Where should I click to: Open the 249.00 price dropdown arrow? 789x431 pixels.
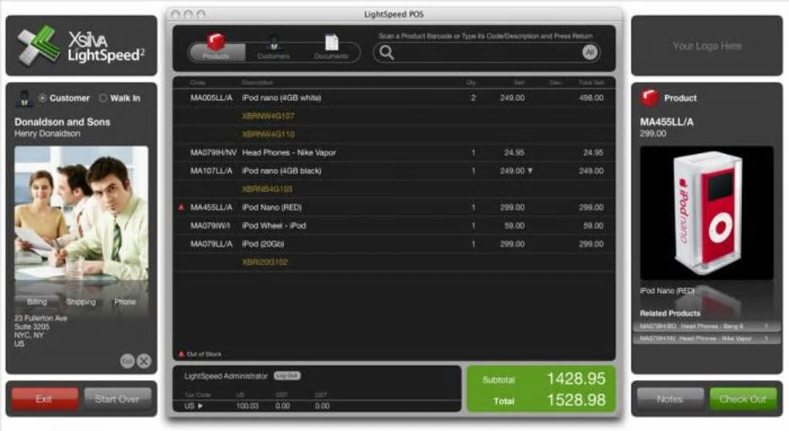530,171
